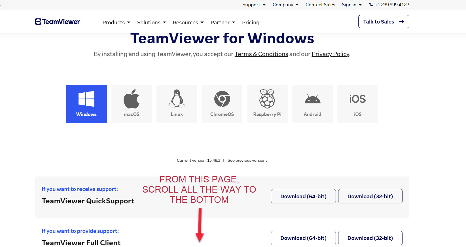
Task: Open the Resources dropdown
Action: click(188, 22)
